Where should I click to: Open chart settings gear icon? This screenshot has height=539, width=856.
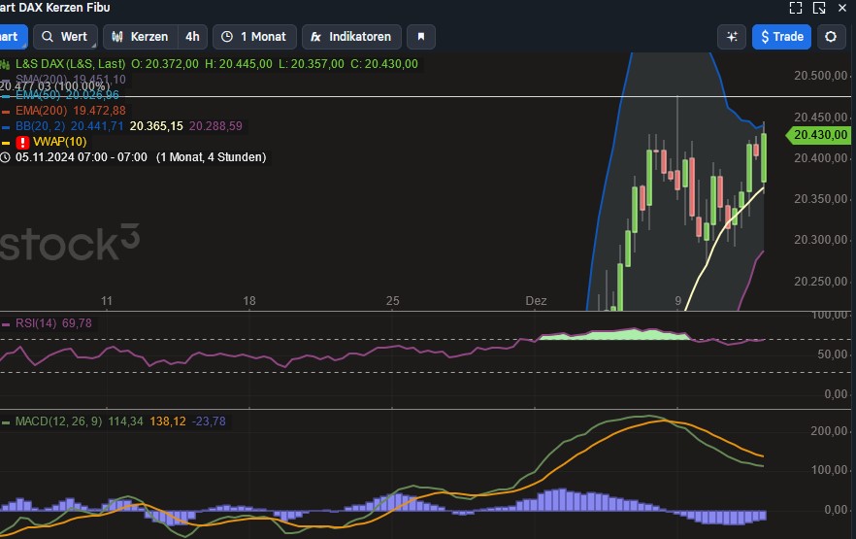(831, 37)
